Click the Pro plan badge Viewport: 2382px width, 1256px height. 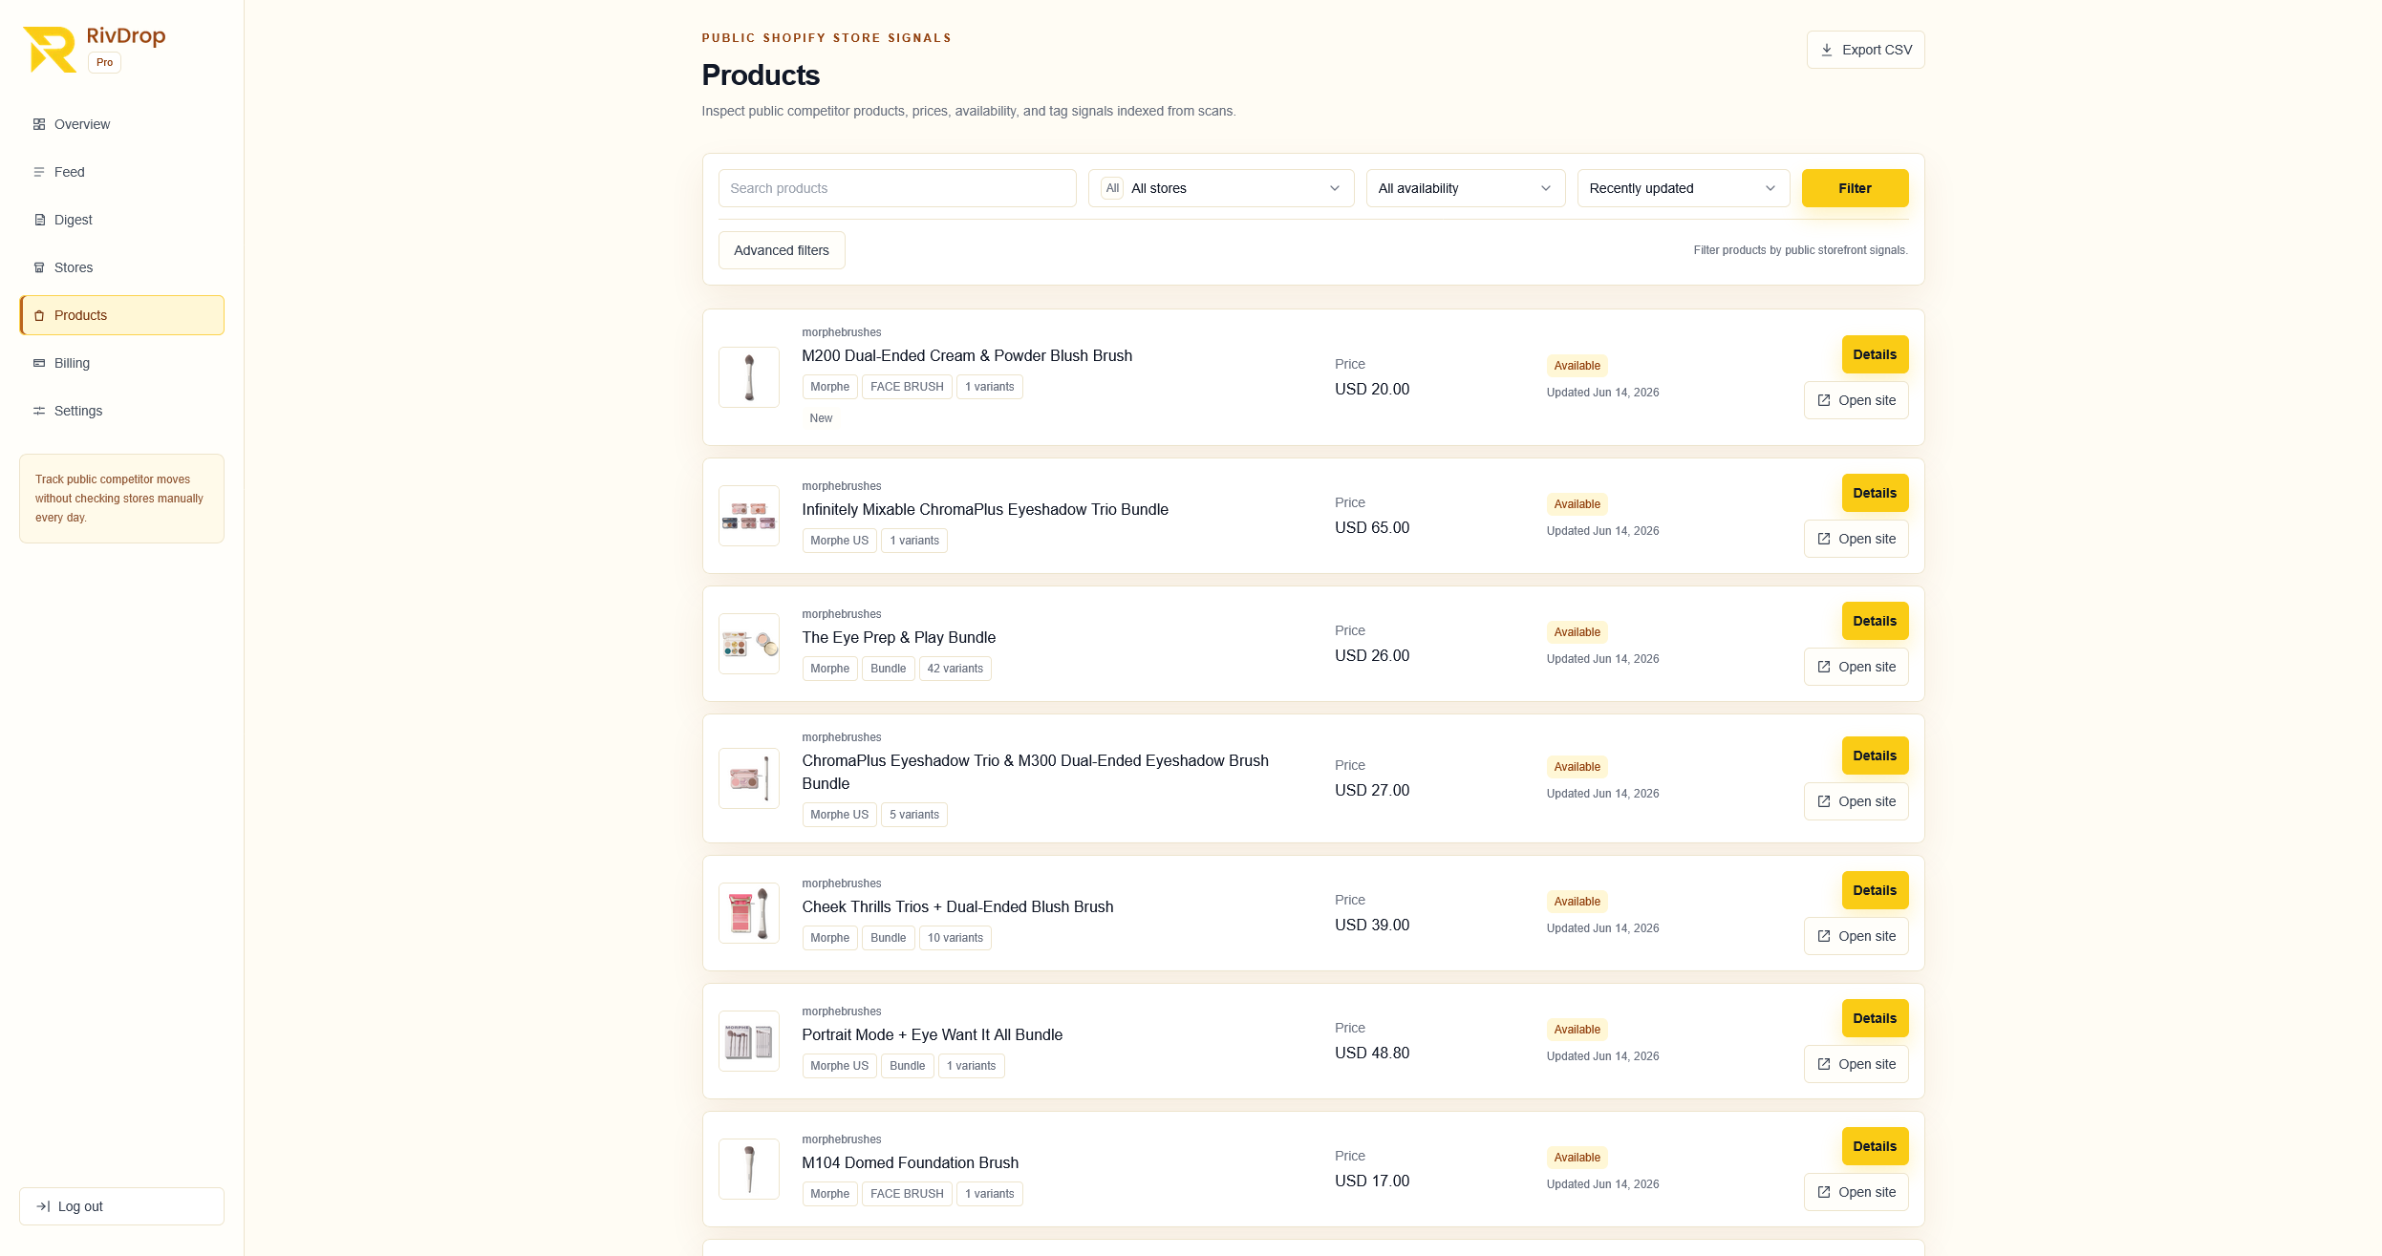[104, 63]
